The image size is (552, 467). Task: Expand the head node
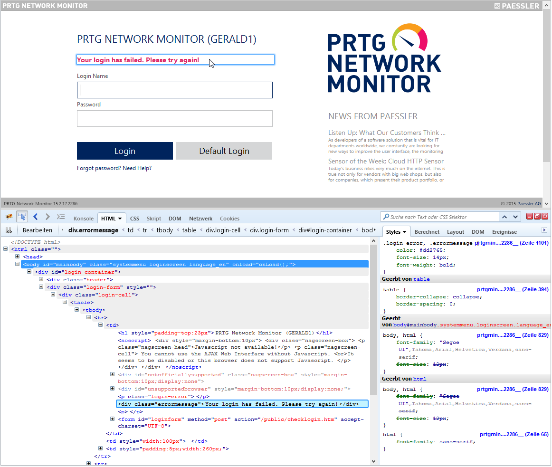[17, 257]
